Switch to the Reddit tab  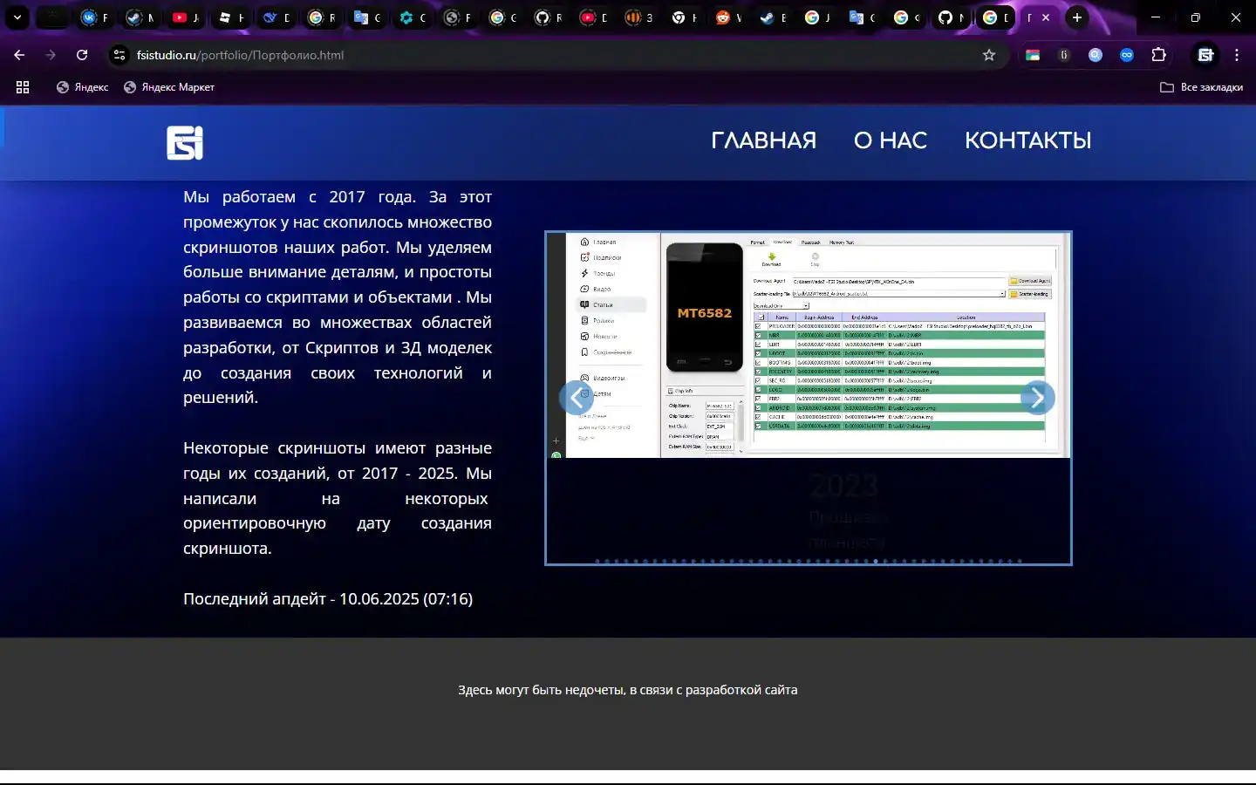[x=728, y=17]
